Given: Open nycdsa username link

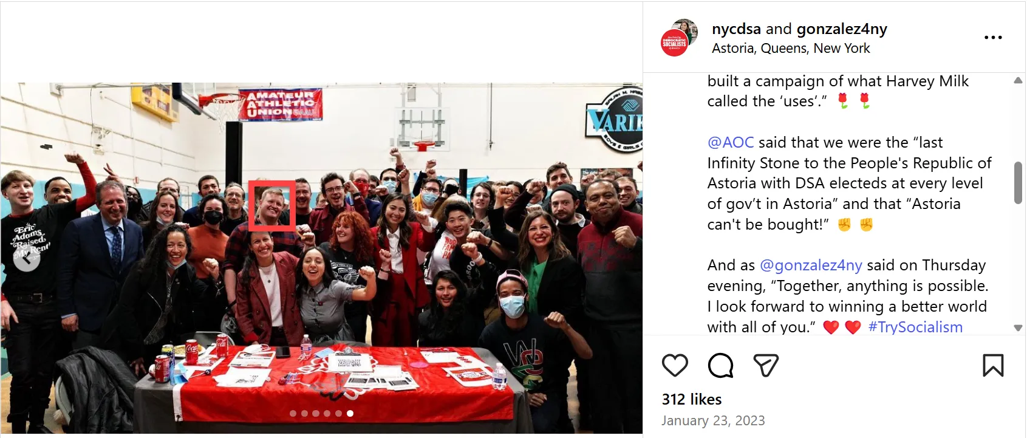Looking at the screenshot, I should 736,29.
